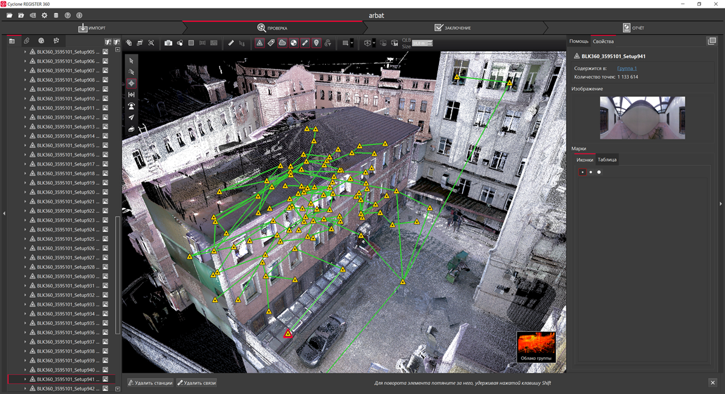Open the 3D box view mode dropdown arrow
Image resolution: width=725 pixels, height=394 pixels.
coord(375,43)
